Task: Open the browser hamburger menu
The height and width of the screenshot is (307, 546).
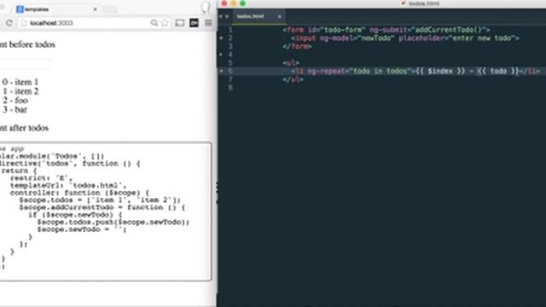Action: [x=208, y=23]
